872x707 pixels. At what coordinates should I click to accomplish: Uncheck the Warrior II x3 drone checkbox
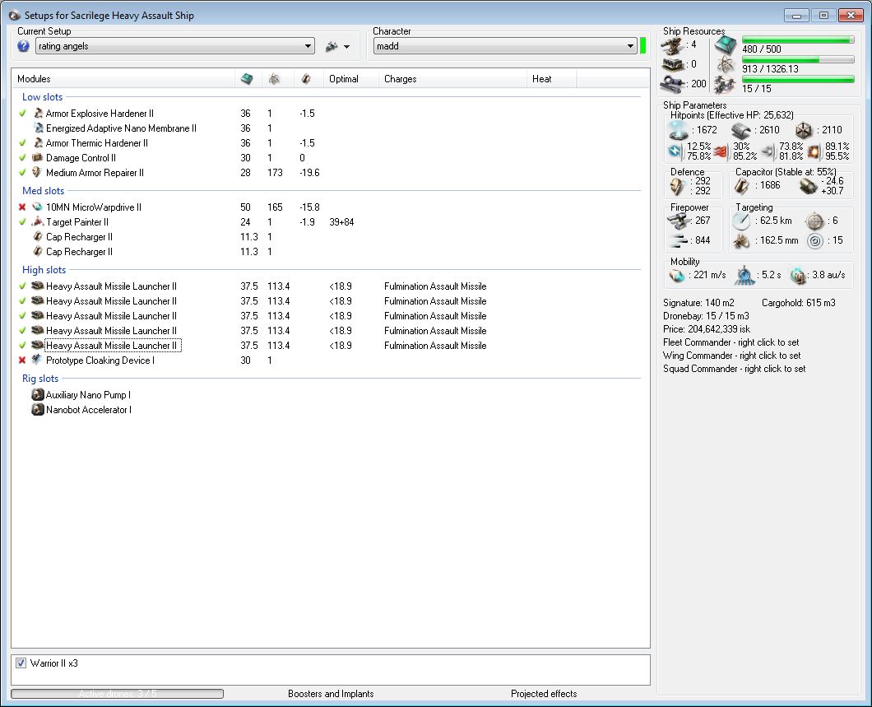point(21,663)
